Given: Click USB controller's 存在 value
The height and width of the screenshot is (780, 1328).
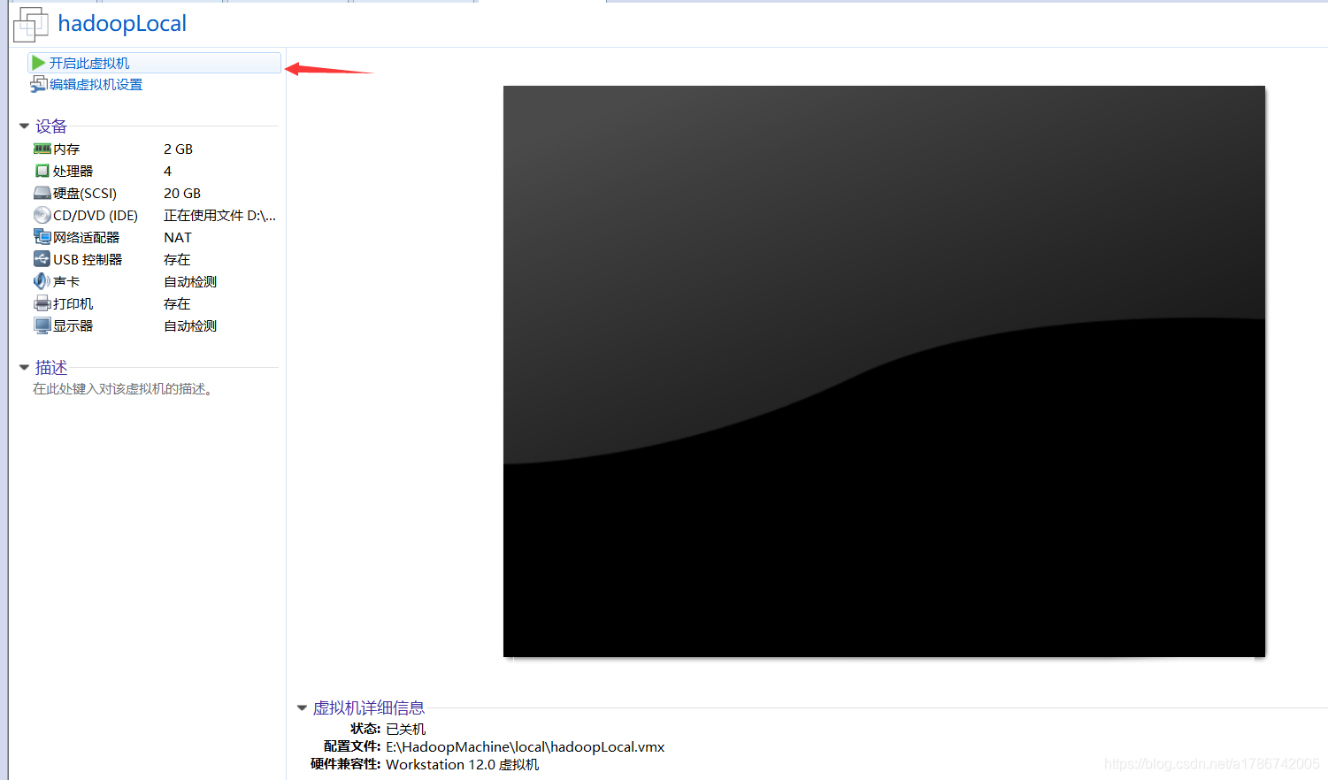Looking at the screenshot, I should point(177,260).
